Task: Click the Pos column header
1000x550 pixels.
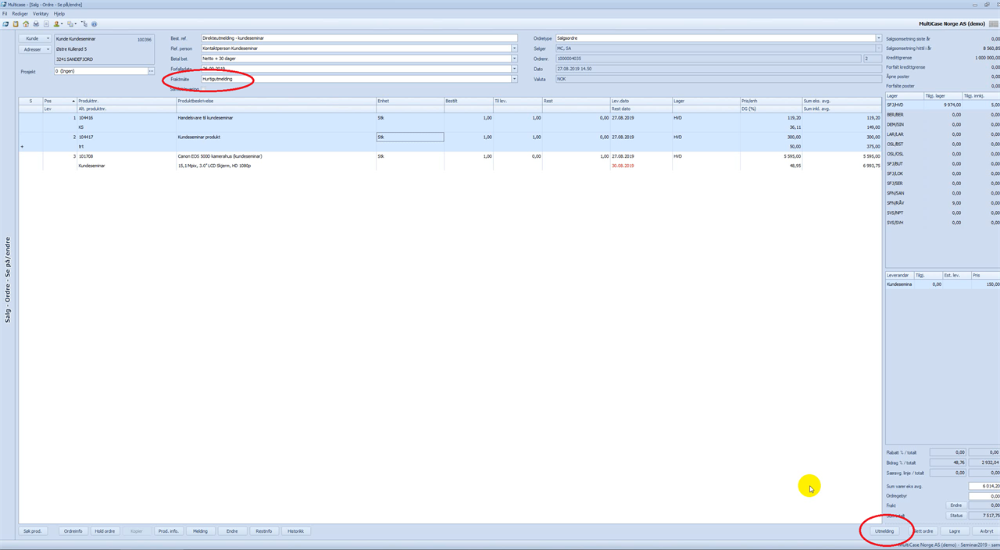Action: 59,101
